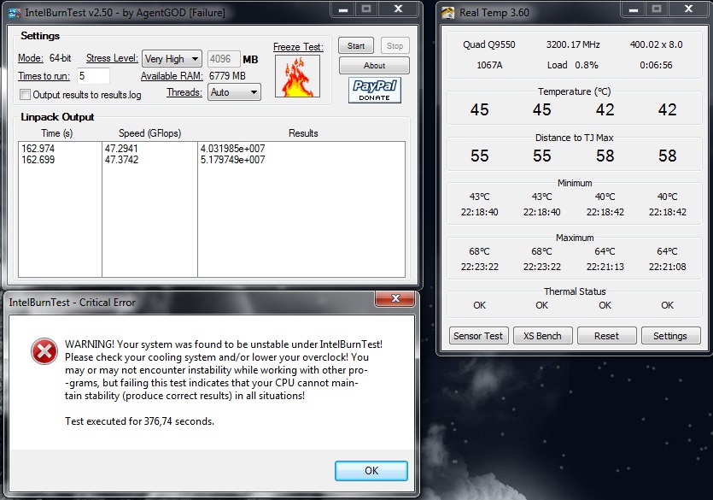
Task: Click the 6779 MB available RAM value
Action: click(x=227, y=76)
